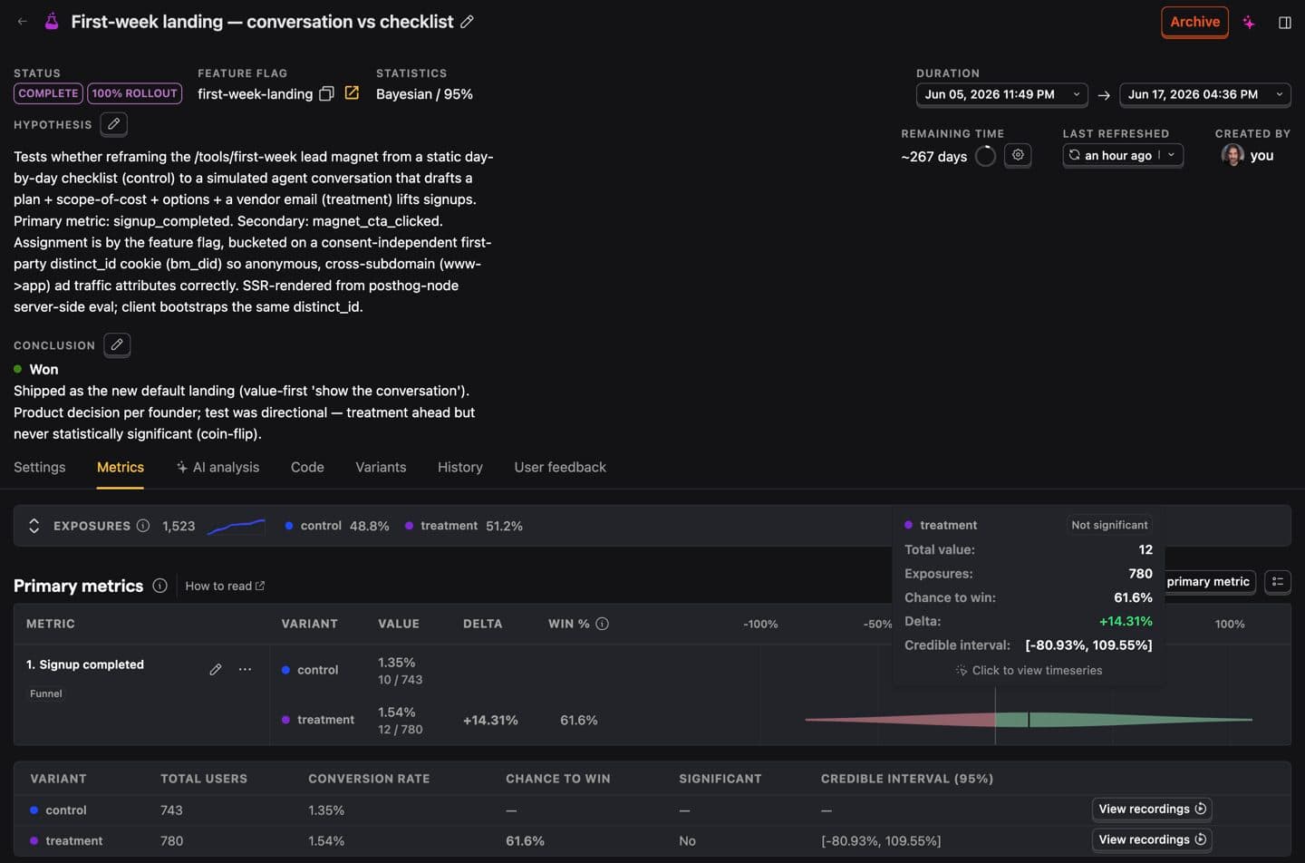1305x863 pixels.
Task: Toggle the side panel icon
Action: pyautogui.click(x=1284, y=23)
